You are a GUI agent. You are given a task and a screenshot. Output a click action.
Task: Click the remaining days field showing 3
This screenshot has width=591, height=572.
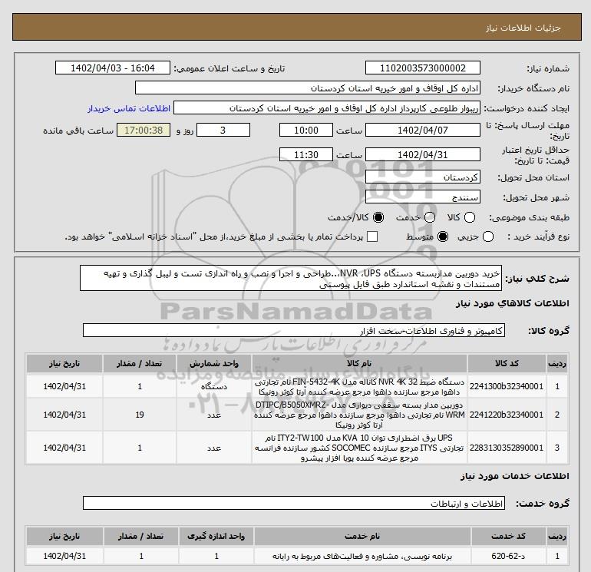(x=223, y=130)
